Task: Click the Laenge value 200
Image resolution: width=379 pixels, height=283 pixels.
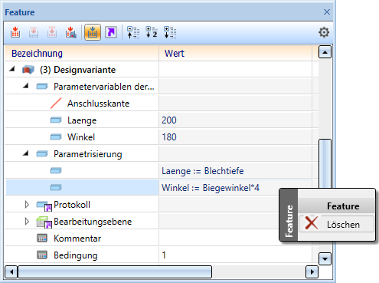Action: (x=169, y=120)
